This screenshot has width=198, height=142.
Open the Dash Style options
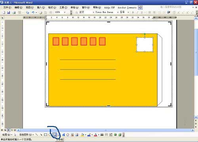pyautogui.click(x=107, y=135)
